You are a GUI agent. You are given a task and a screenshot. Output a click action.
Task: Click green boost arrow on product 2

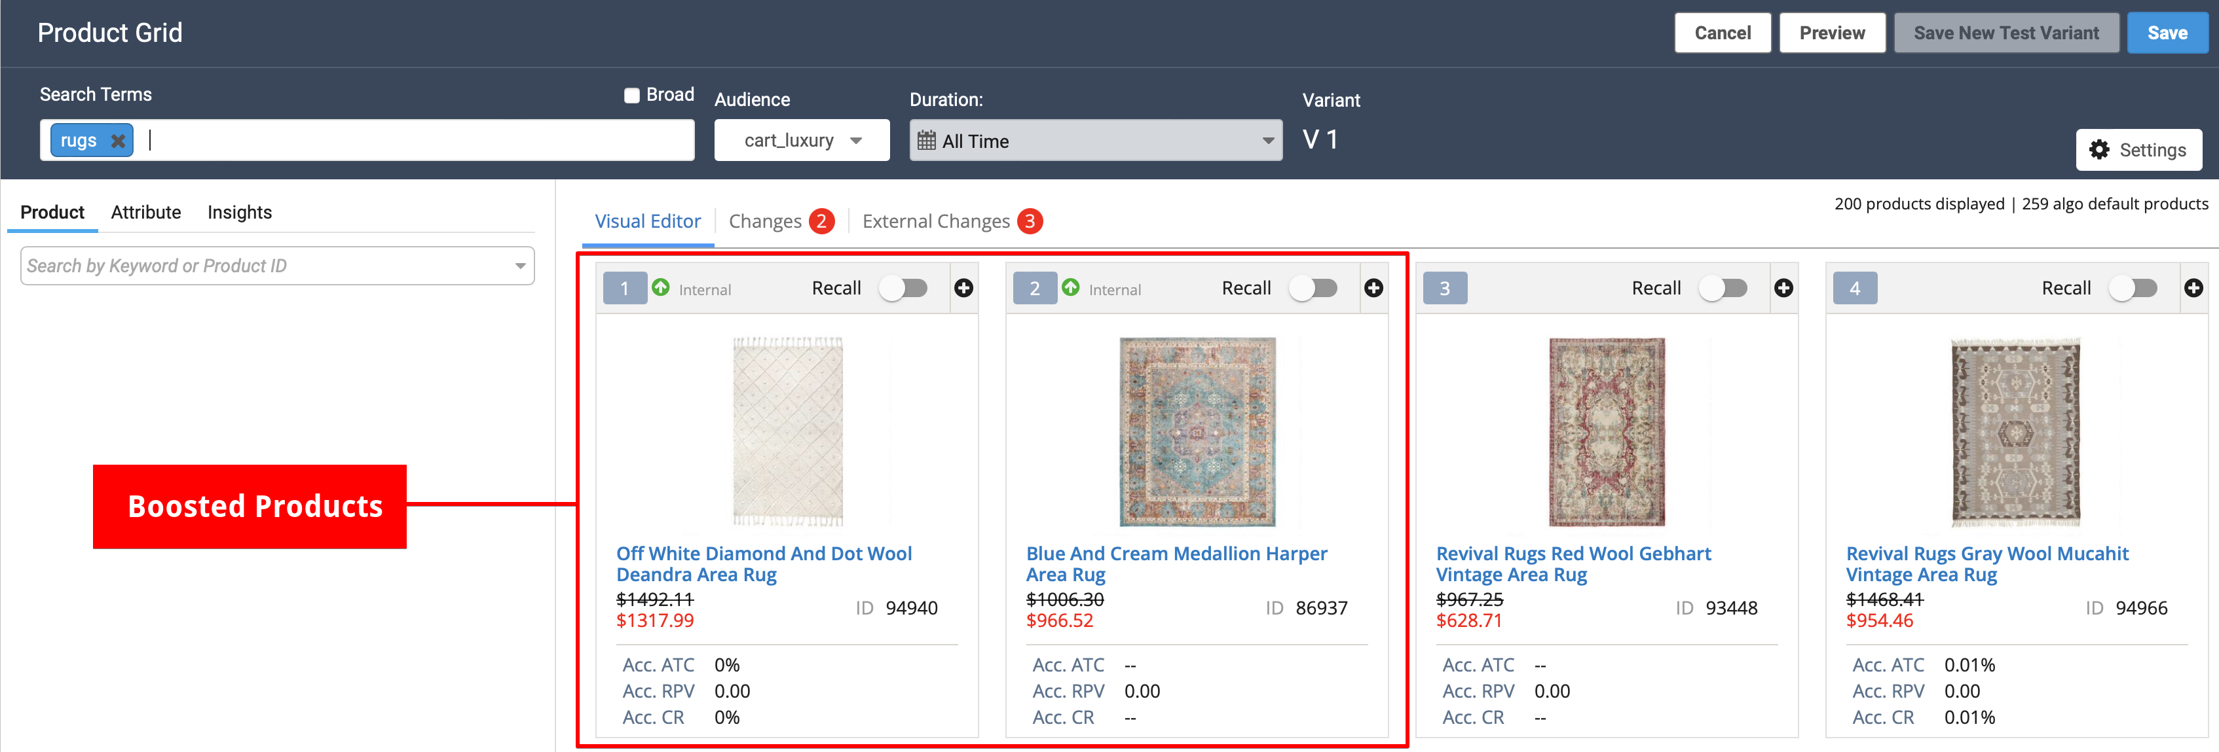[1071, 287]
